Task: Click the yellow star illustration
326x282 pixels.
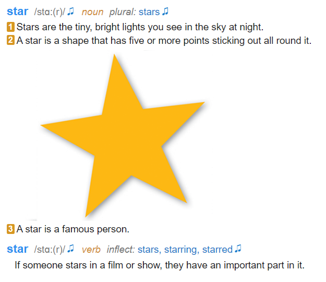Action: tap(123, 135)
